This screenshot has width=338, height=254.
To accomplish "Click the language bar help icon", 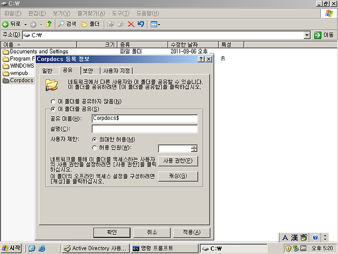I will click(315, 238).
